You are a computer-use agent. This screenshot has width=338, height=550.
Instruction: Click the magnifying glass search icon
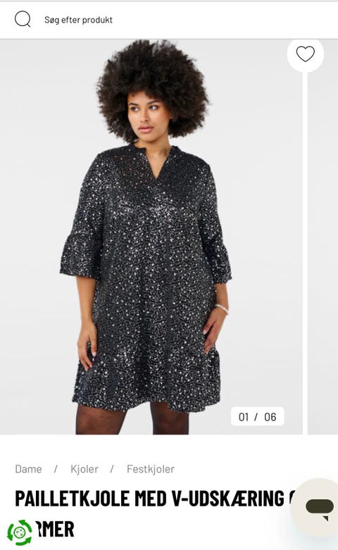tap(23, 19)
